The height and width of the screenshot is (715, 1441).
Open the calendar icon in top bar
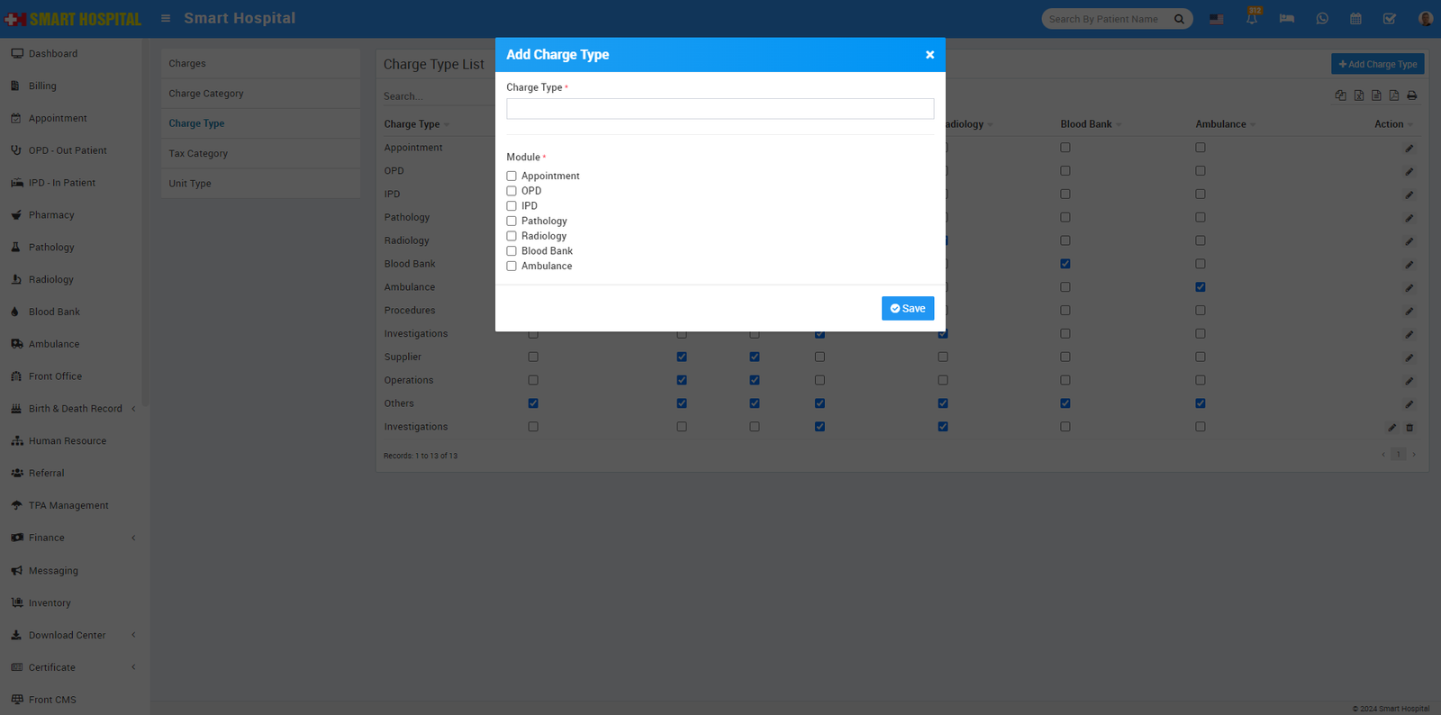click(x=1355, y=19)
